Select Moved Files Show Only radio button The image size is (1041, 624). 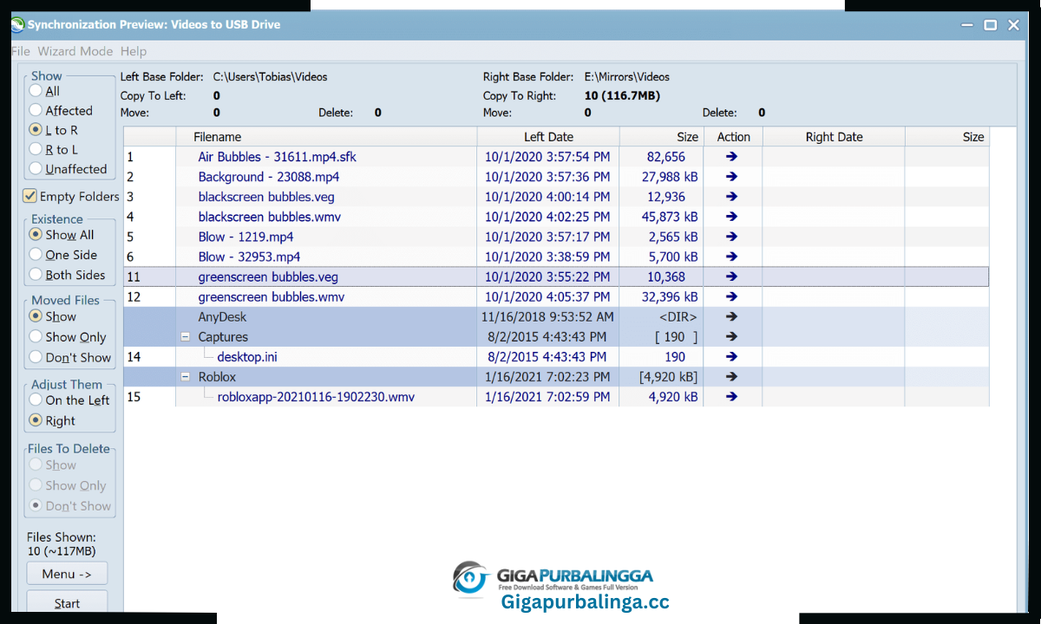click(36, 337)
